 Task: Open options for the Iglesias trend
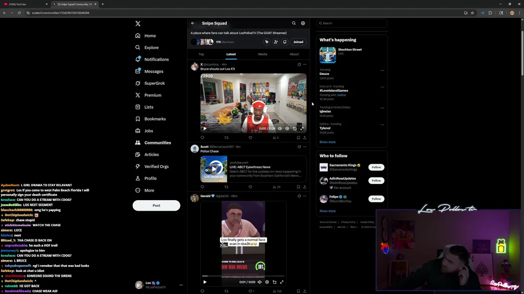tap(382, 108)
